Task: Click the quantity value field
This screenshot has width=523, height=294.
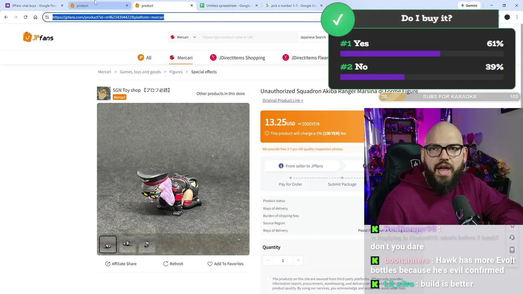Action: coord(283,261)
